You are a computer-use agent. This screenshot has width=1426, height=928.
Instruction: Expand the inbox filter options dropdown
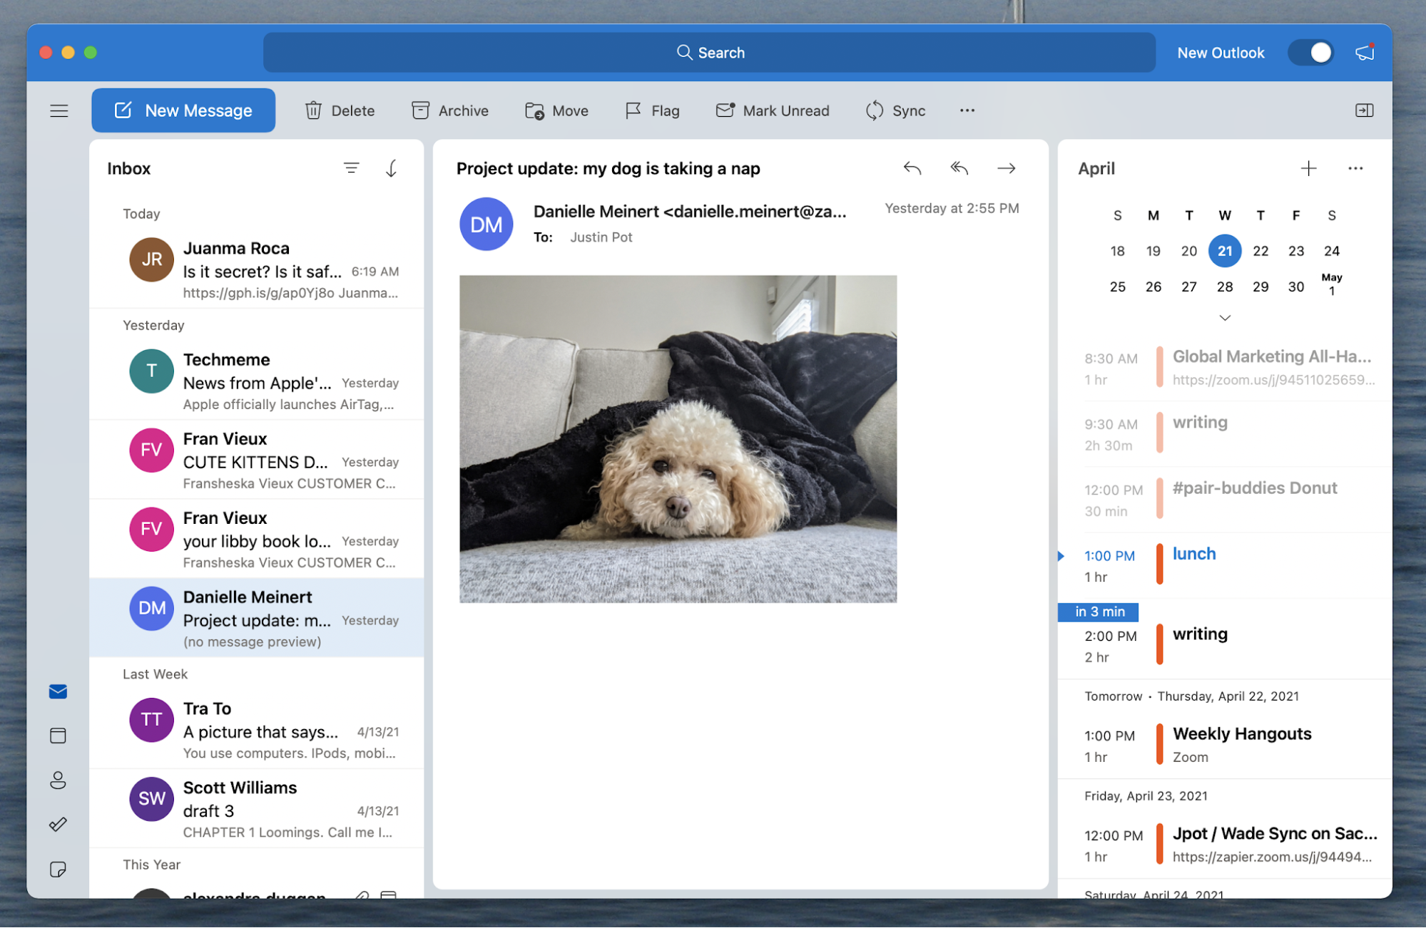(353, 166)
